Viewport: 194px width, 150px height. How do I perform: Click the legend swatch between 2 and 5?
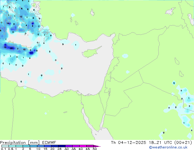coord(26,146)
